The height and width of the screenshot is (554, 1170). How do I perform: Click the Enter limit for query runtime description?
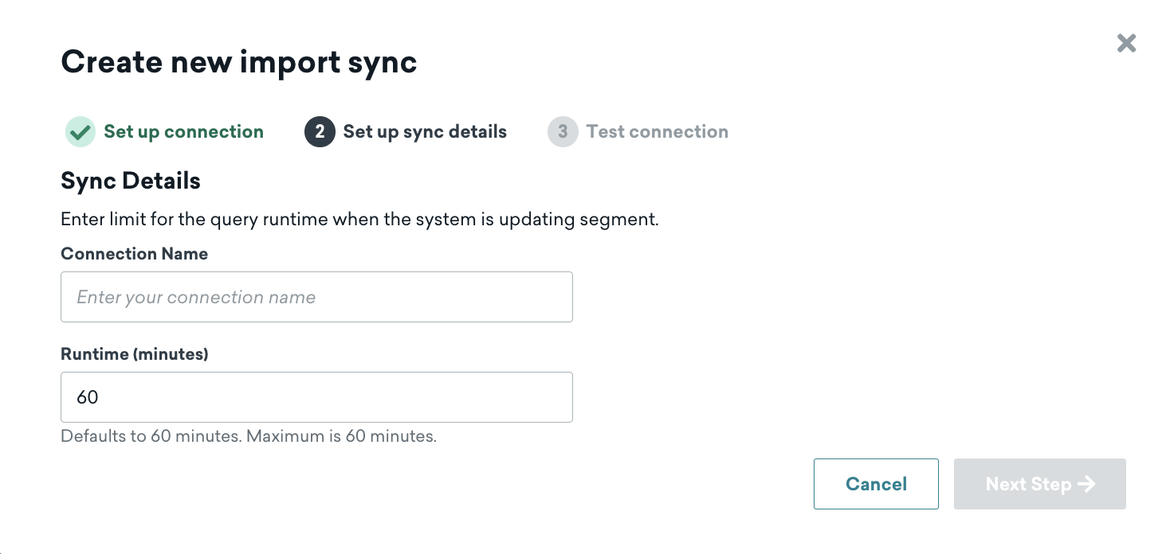click(359, 219)
